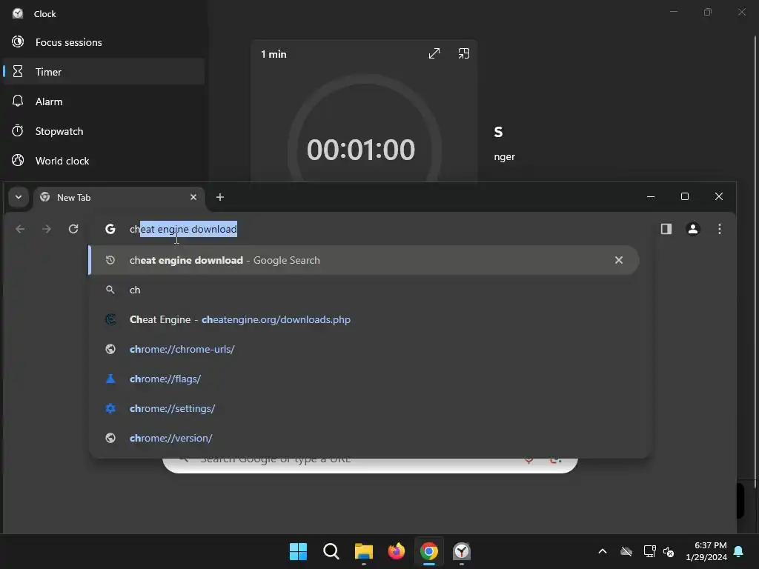This screenshot has width=759, height=569.
Task: Open chrome://flags/ suggestion
Action: tap(363, 379)
